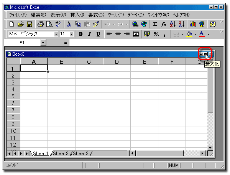This screenshot has width=230, height=175.
Task: Open the MS Pゴシック font name dropdown
Action: (x=56, y=34)
